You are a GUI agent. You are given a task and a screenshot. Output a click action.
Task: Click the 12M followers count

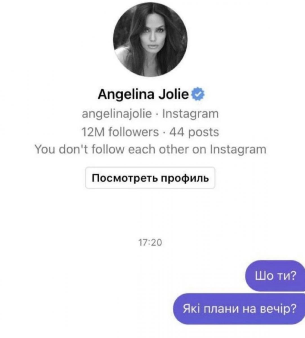120,132
